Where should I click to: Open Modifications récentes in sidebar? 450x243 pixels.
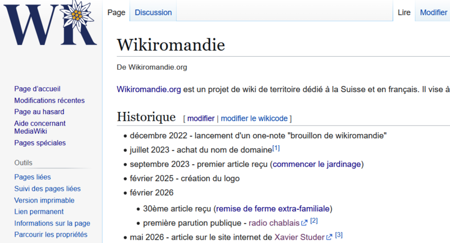[x=49, y=101]
